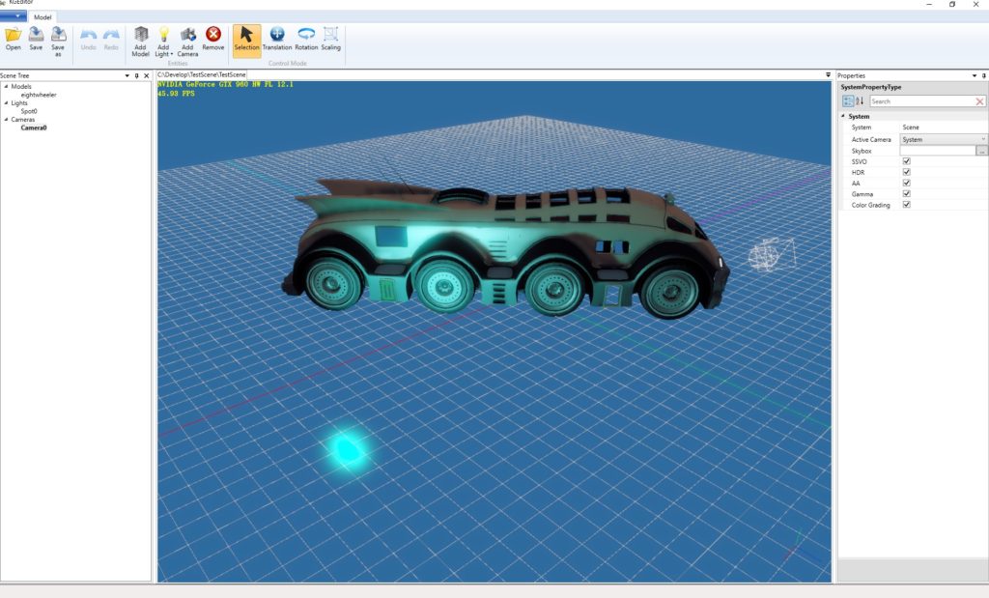Disable the SSVO checkbox
Viewport: 989px width, 598px height.
pos(906,161)
